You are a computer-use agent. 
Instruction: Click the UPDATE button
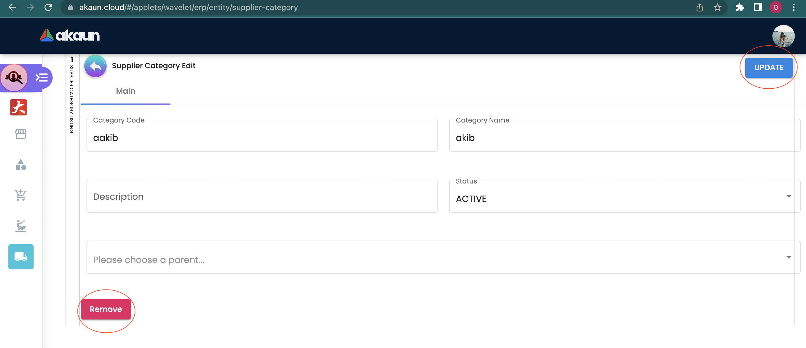tap(768, 67)
